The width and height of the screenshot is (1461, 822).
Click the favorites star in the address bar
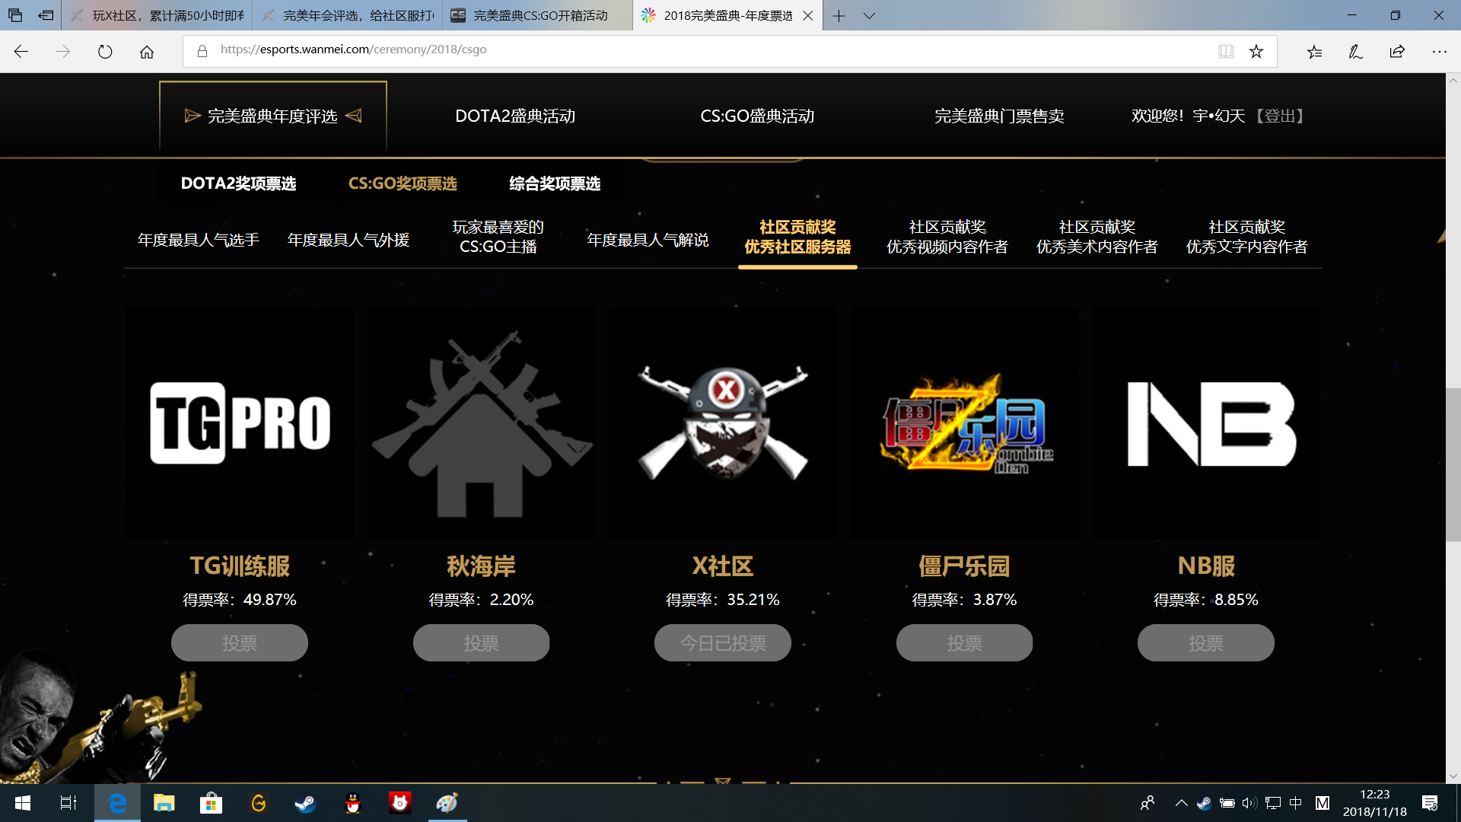pyautogui.click(x=1257, y=51)
